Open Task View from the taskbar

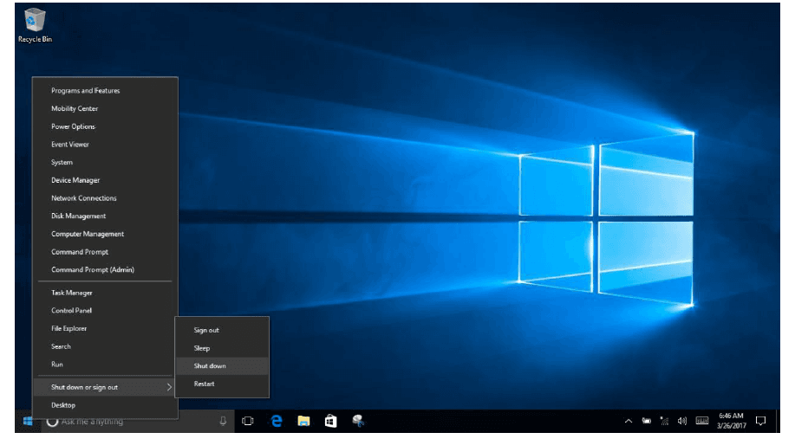pyautogui.click(x=248, y=421)
